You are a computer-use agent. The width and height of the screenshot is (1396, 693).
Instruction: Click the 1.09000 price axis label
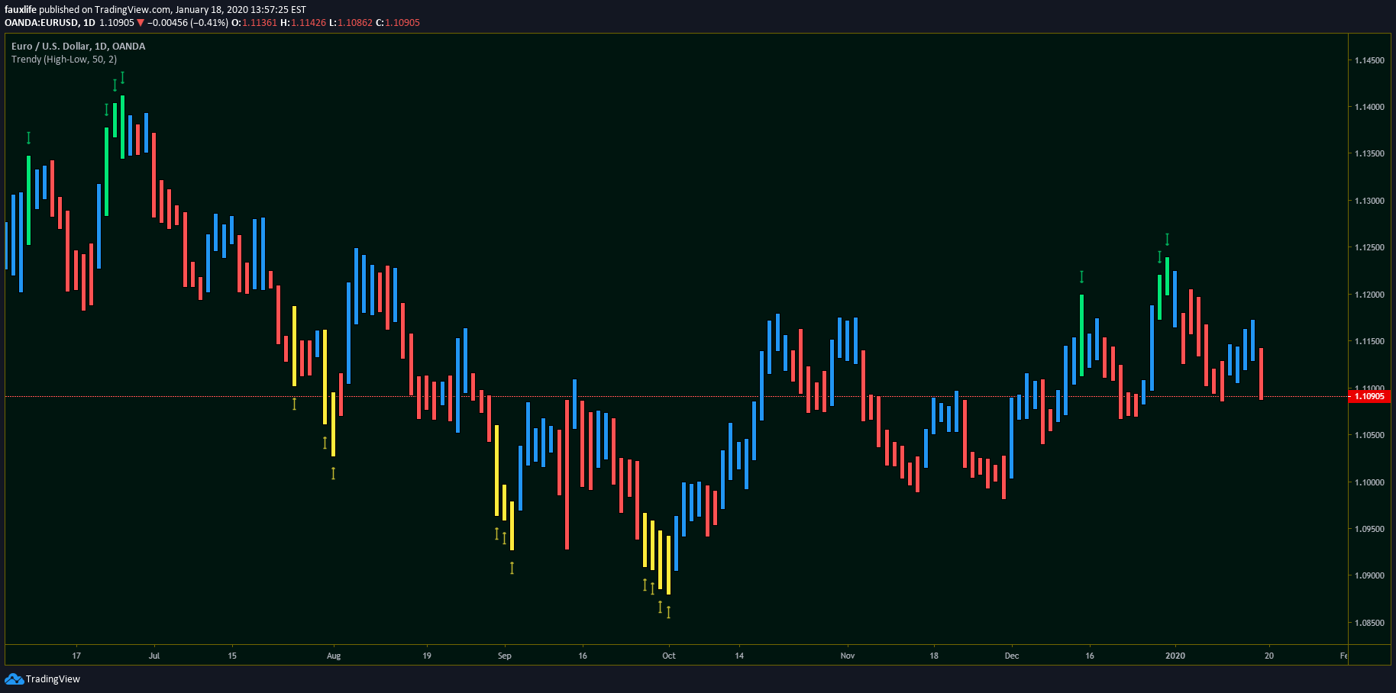[x=1369, y=575]
